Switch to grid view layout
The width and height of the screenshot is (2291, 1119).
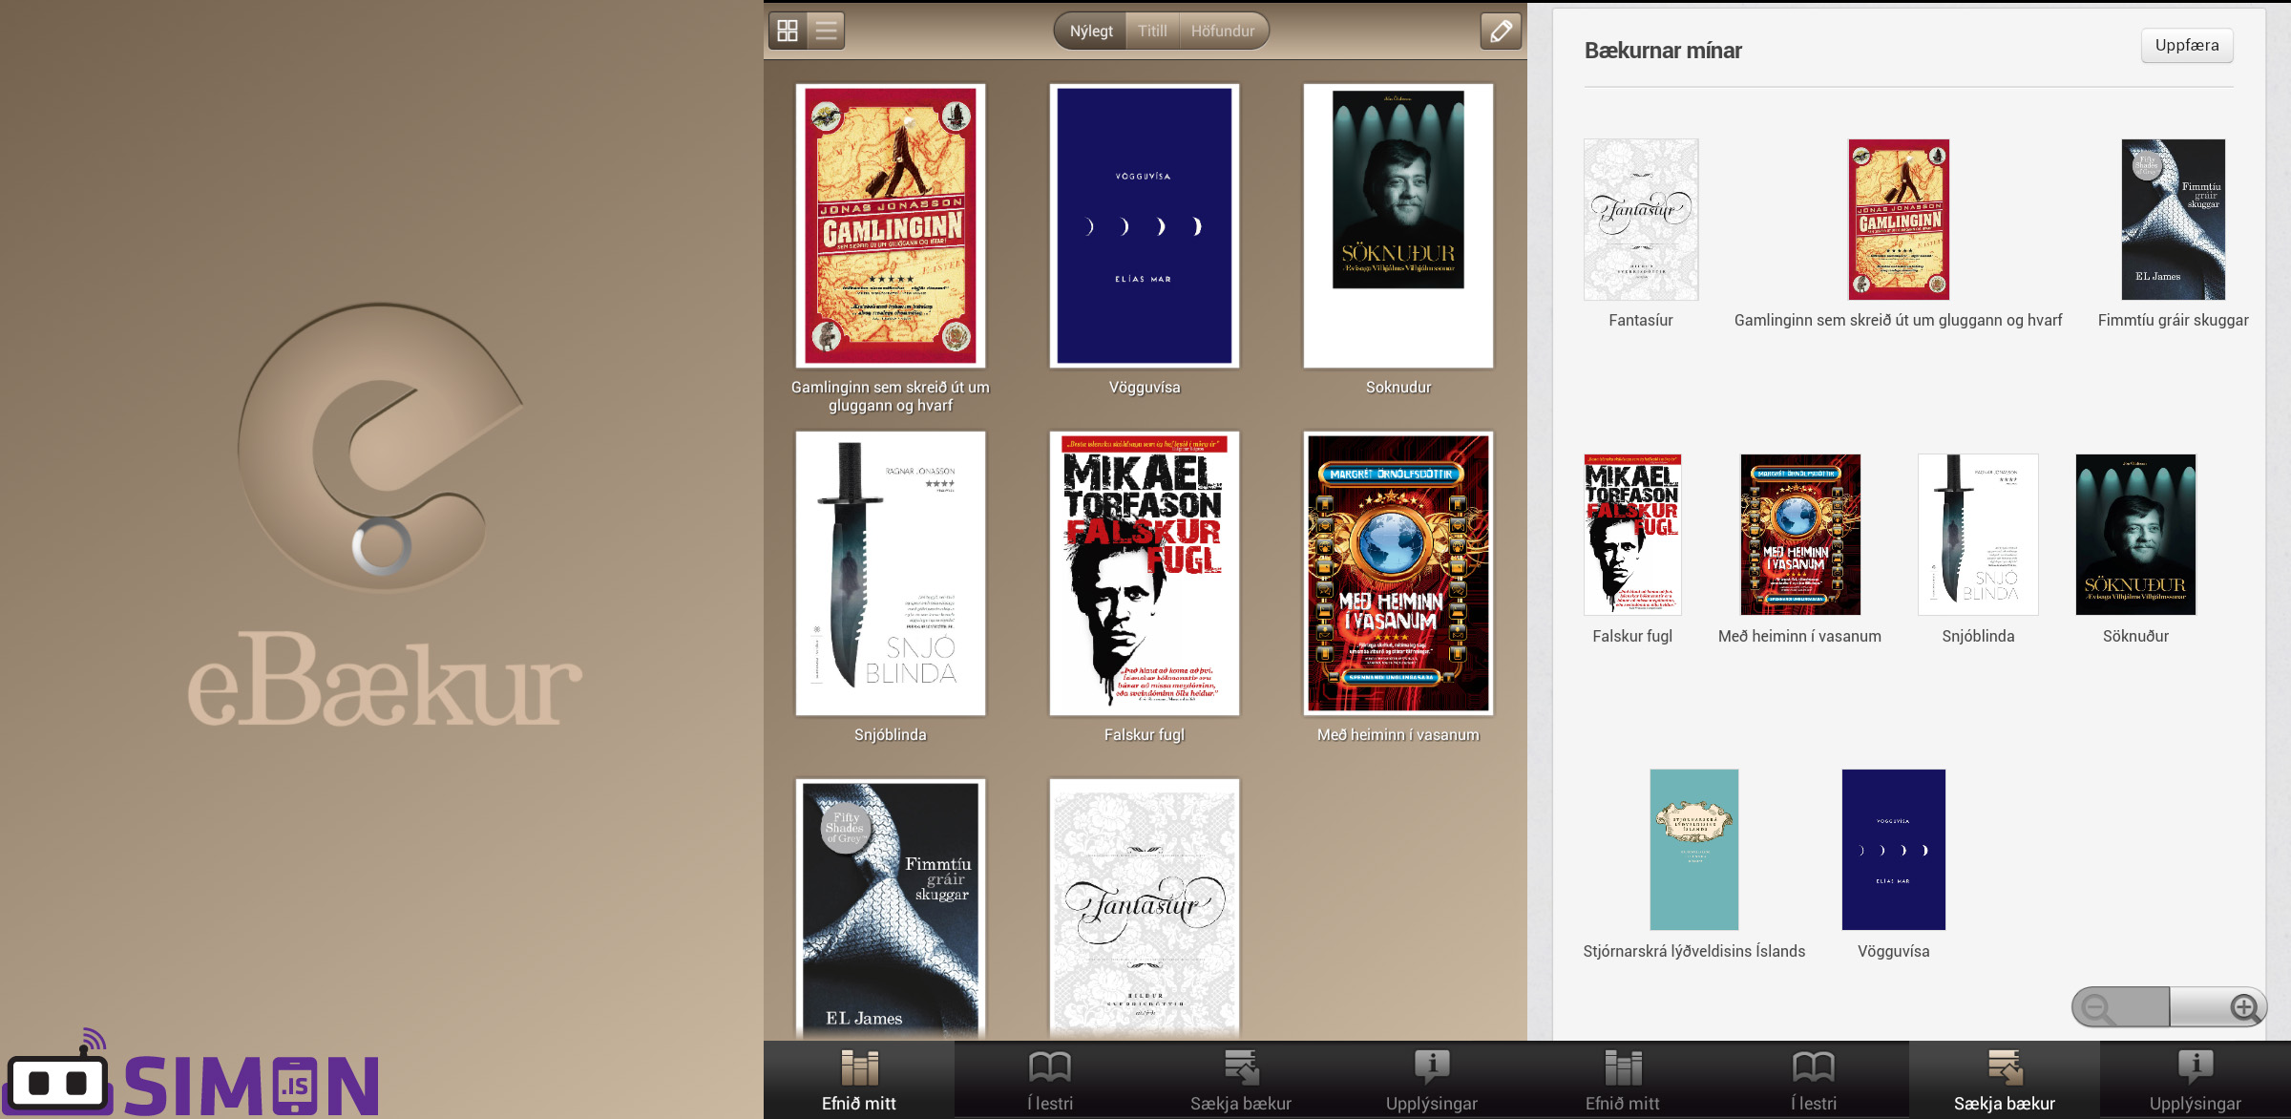(788, 32)
